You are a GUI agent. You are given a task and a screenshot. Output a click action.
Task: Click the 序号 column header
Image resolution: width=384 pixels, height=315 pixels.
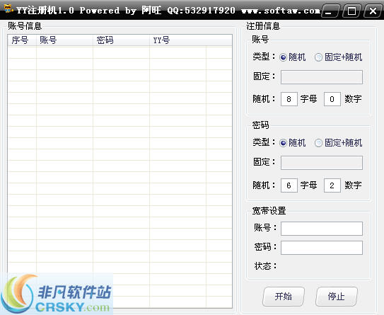click(22, 40)
